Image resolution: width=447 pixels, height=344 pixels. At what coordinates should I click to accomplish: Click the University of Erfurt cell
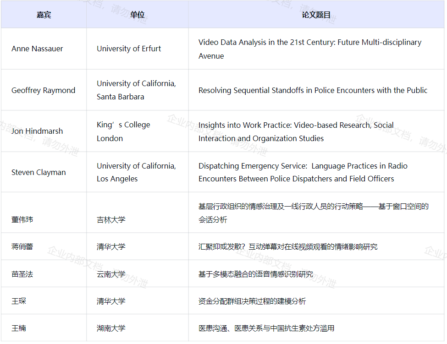pyautogui.click(x=129, y=49)
